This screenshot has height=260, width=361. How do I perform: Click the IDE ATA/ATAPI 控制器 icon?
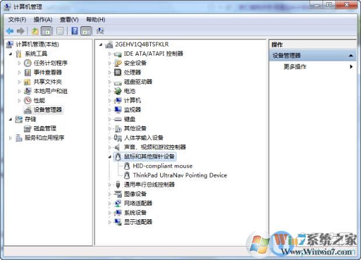click(118, 54)
